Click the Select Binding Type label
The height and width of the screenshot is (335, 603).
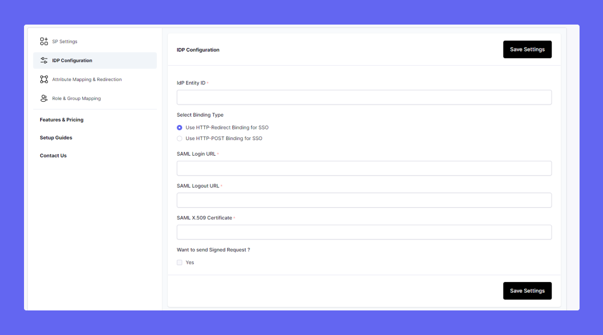pyautogui.click(x=200, y=115)
